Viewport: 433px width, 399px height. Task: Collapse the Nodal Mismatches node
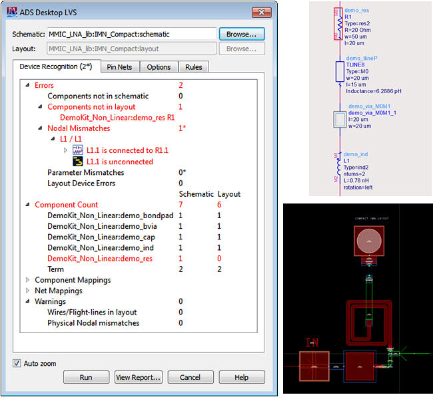pos(41,128)
